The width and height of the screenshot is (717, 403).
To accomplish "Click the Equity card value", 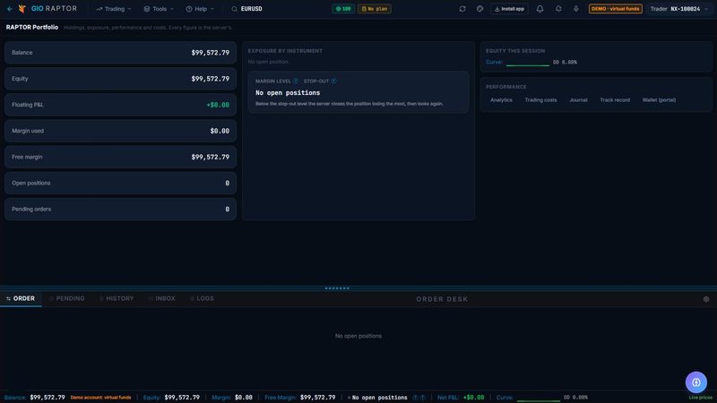I will pos(211,79).
